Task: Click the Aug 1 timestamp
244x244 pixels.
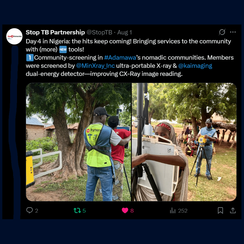Action: coord(124,33)
